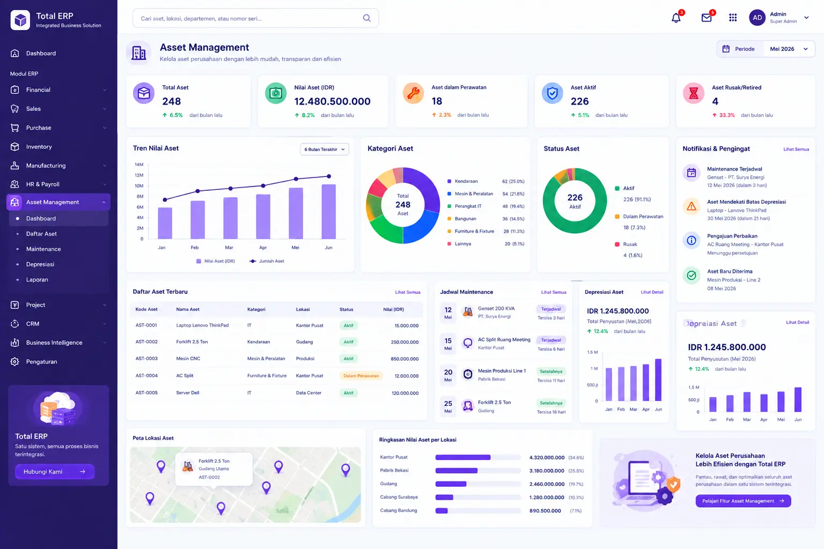Click the Total Aset box icon
Image resolution: width=824 pixels, height=549 pixels.
point(144,93)
